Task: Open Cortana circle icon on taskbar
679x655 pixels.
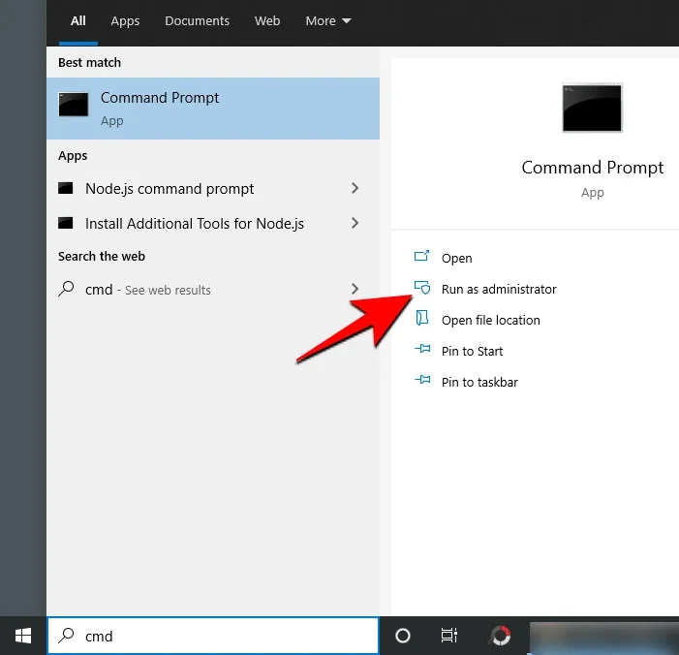Action: coord(403,636)
